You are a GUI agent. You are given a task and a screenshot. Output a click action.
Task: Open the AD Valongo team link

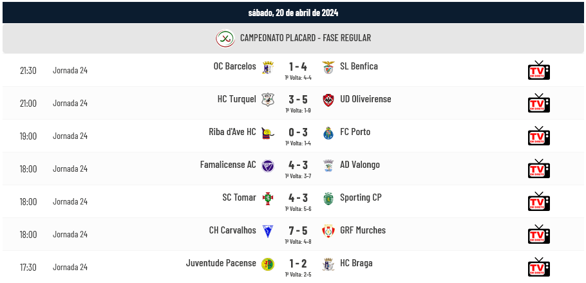360,165
